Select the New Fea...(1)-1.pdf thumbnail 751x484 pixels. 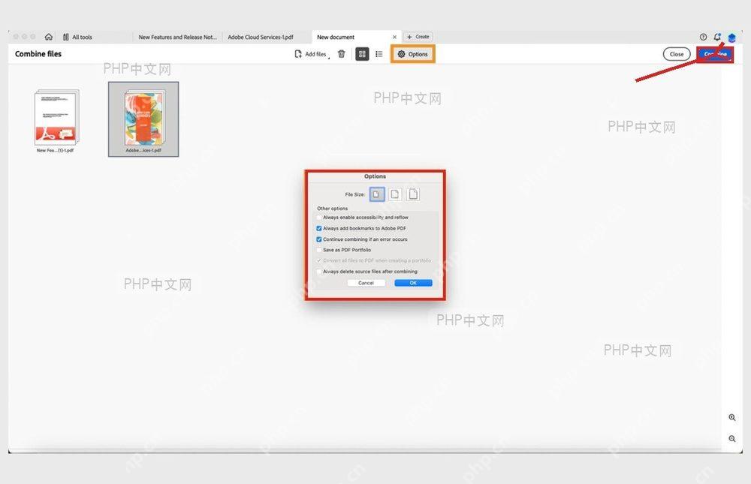[x=56, y=121]
